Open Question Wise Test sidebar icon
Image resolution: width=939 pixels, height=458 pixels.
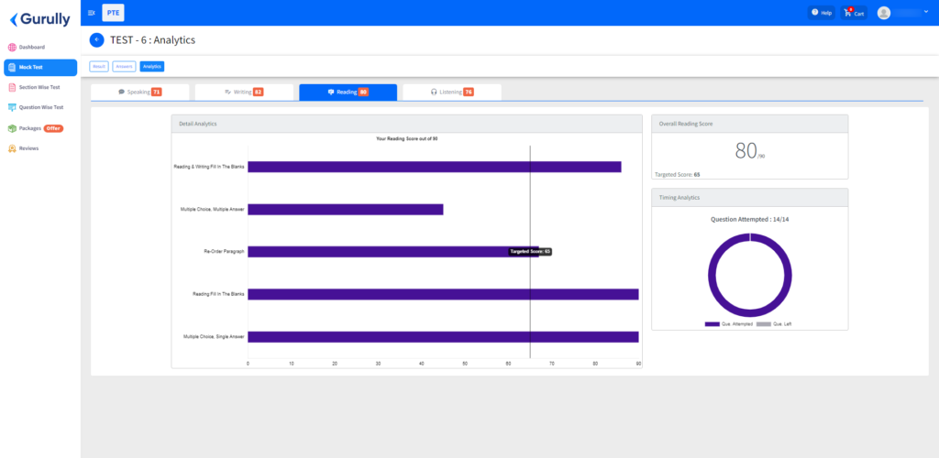pyautogui.click(x=12, y=107)
